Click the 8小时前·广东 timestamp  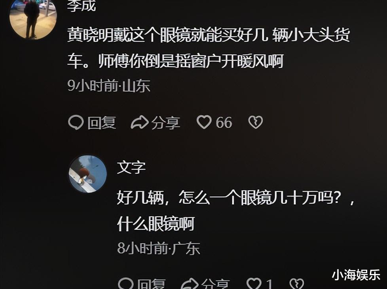[158, 248]
